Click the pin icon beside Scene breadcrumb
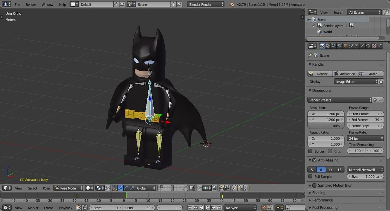This screenshot has height=211, width=390. (310, 55)
